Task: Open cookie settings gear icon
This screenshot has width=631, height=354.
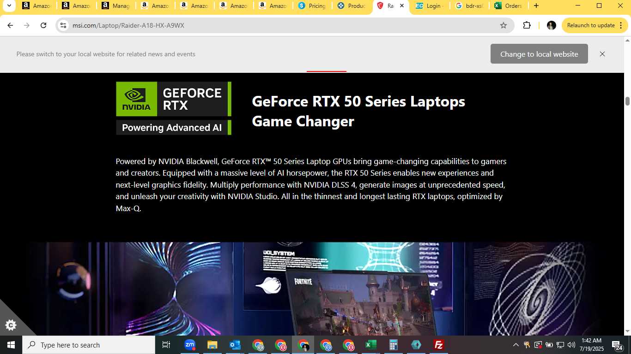Action: pyautogui.click(x=11, y=325)
